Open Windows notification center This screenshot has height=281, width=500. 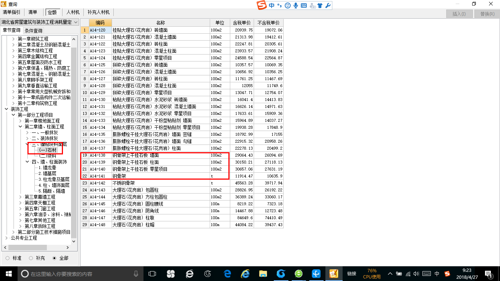pos(488,274)
